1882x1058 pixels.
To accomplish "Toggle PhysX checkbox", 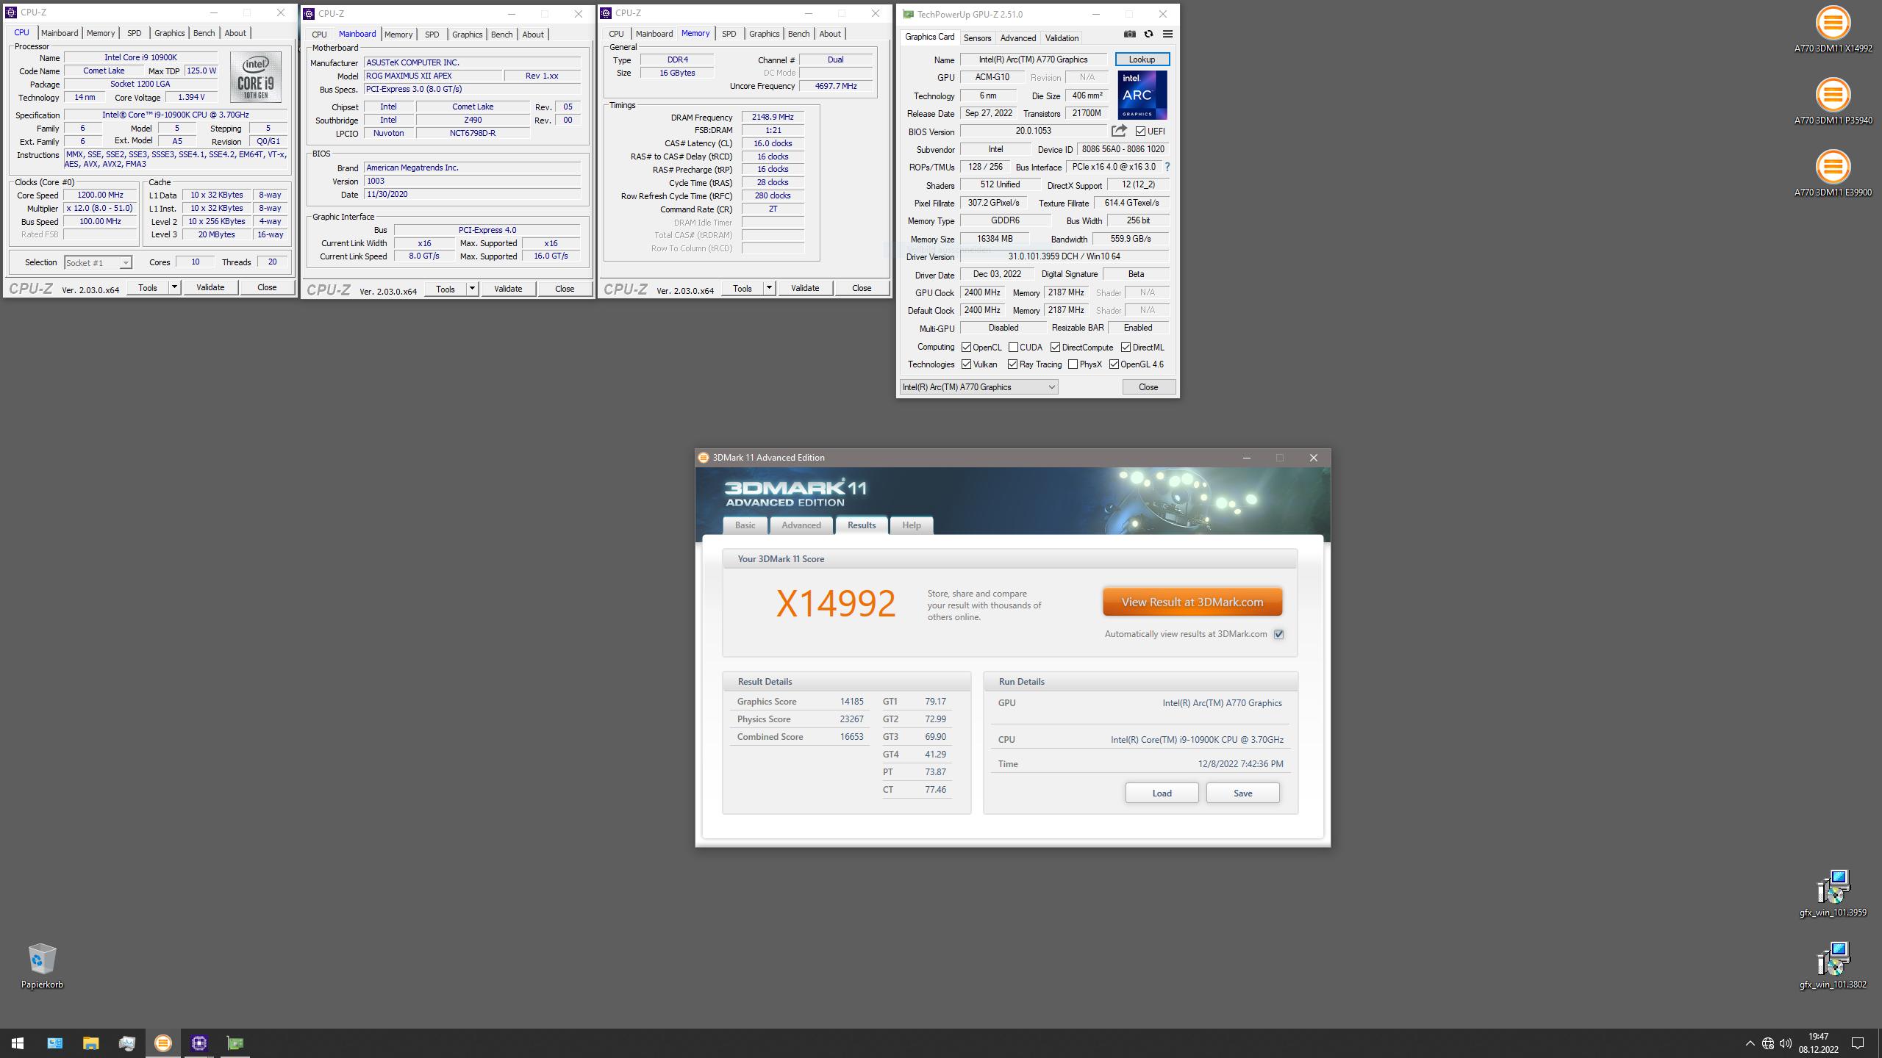I will point(1073,364).
